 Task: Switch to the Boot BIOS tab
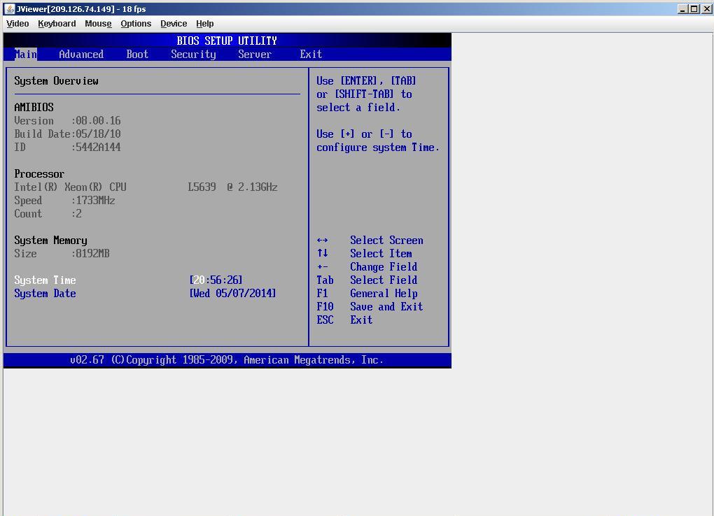click(137, 55)
